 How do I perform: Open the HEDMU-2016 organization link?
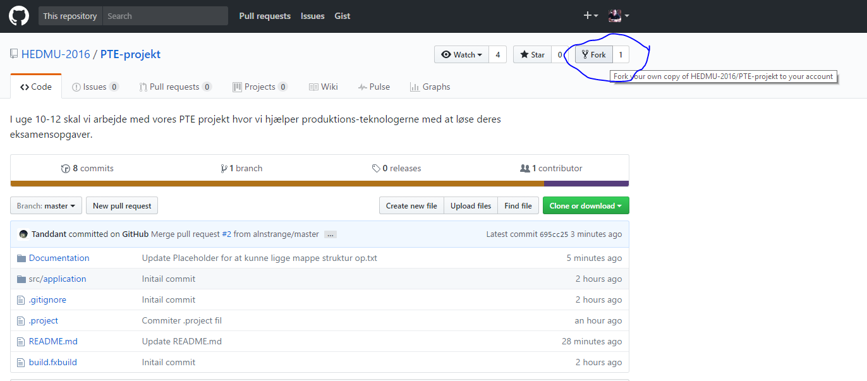click(56, 54)
